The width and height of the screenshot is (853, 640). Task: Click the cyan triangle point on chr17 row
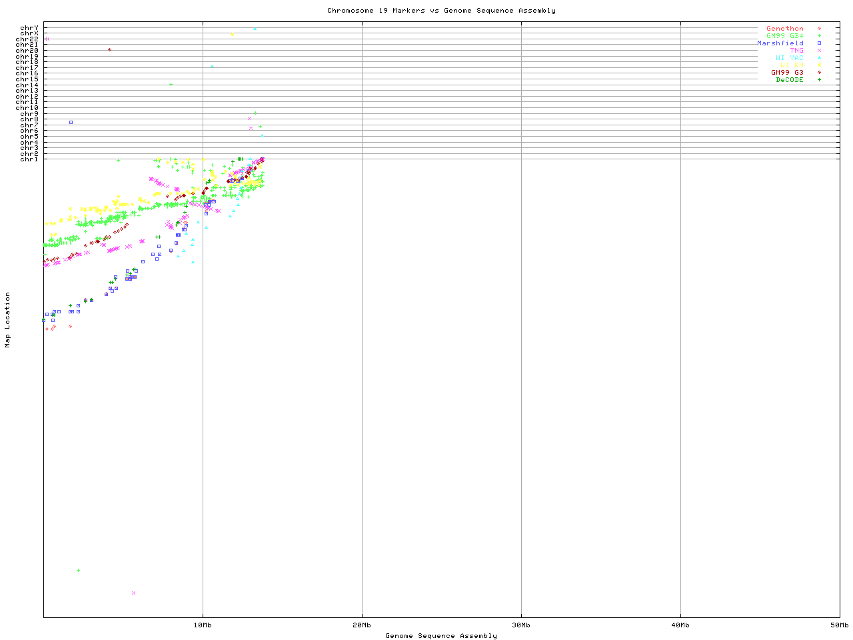pos(212,67)
